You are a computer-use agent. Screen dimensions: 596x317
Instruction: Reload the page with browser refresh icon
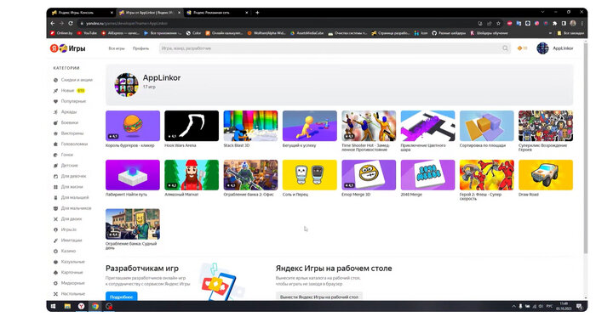tap(71, 23)
